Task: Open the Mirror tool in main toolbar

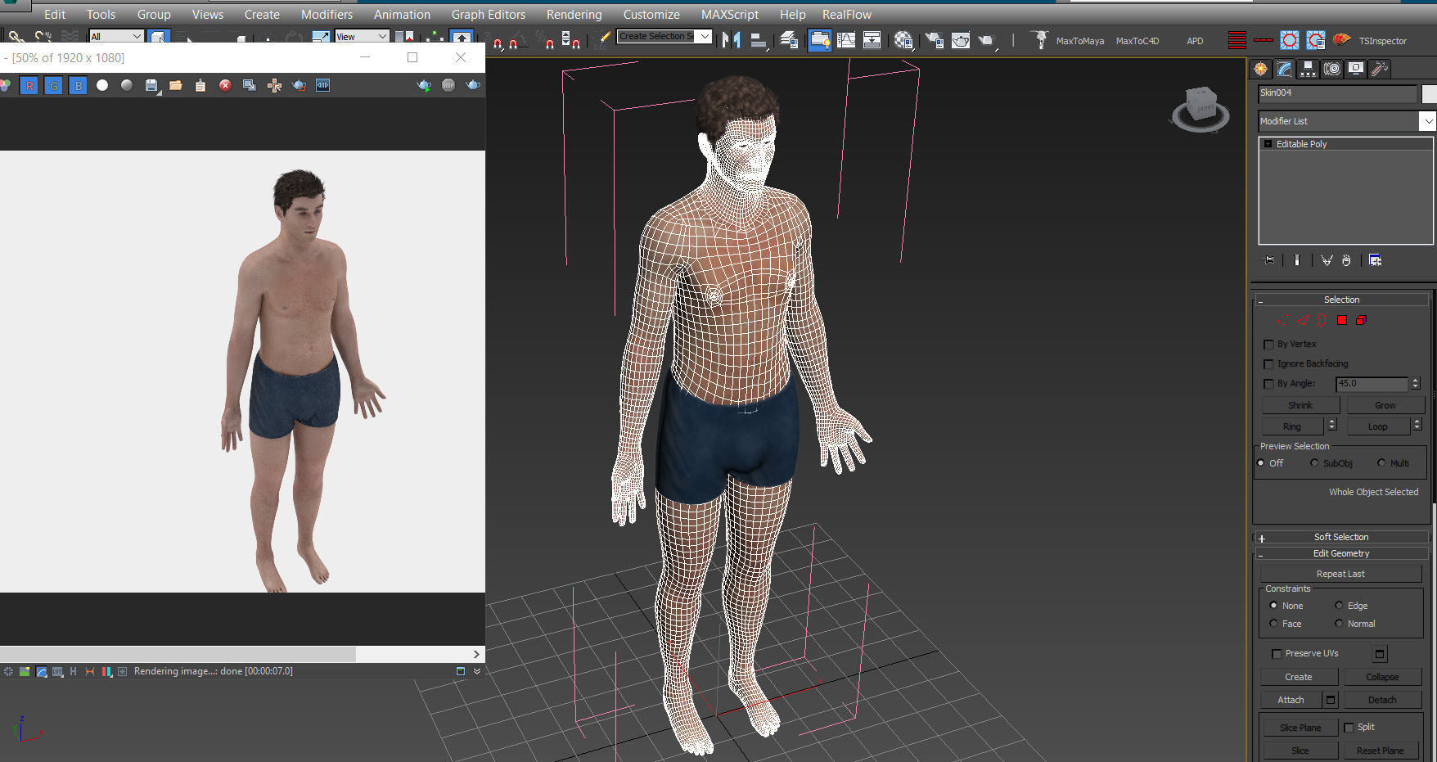Action: coord(732,39)
